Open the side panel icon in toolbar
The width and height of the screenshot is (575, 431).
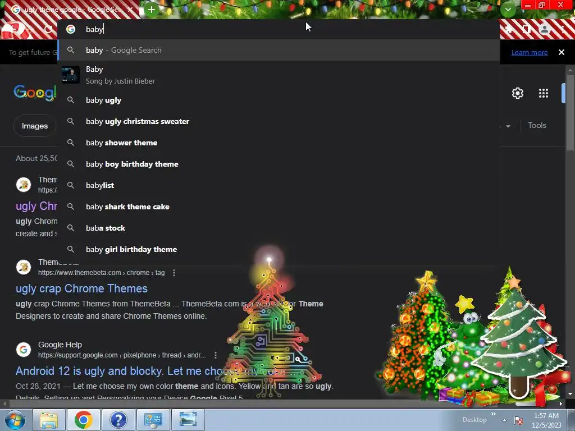pos(527,29)
